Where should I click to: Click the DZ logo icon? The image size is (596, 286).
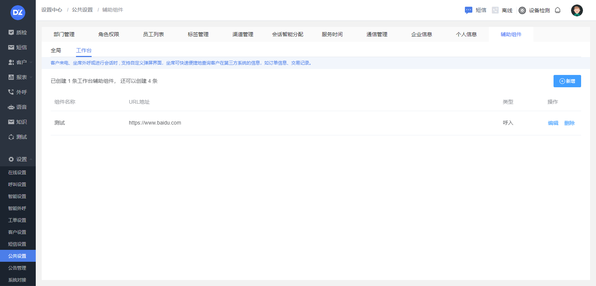[18, 13]
